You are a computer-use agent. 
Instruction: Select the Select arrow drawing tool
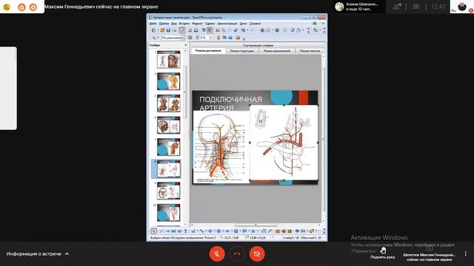153,231
